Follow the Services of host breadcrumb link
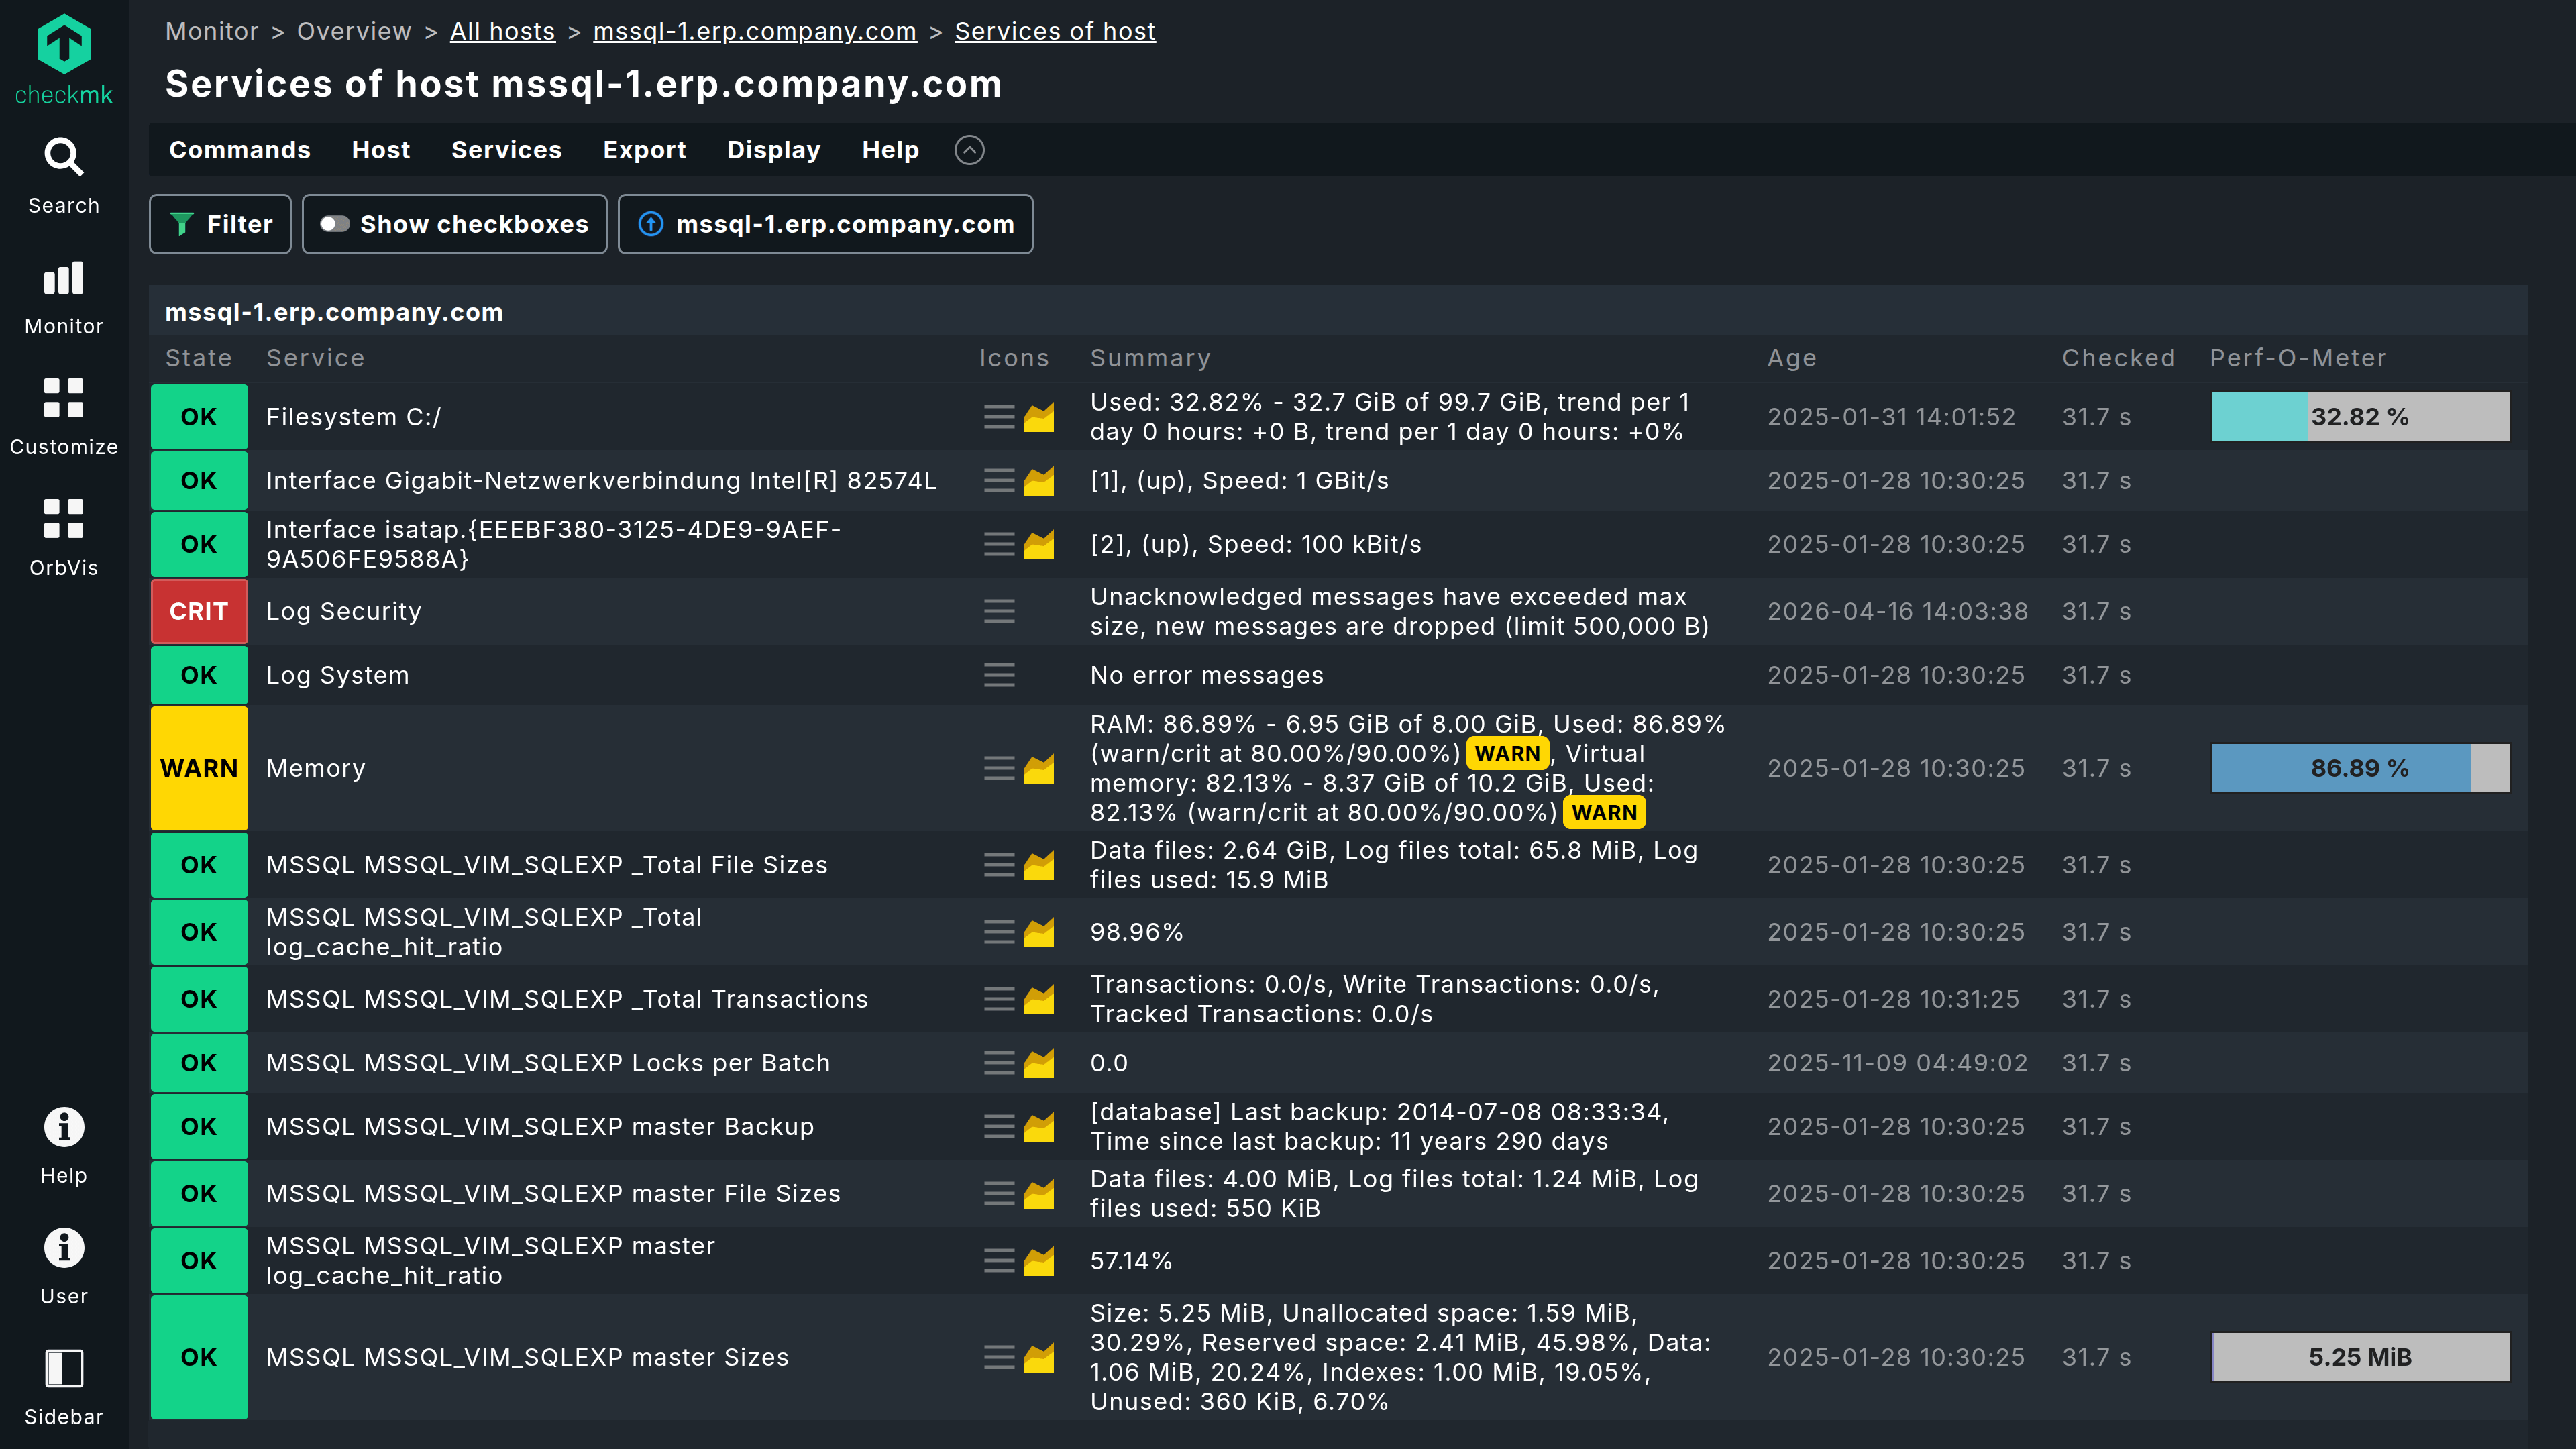The width and height of the screenshot is (2576, 1449). coord(1055,31)
